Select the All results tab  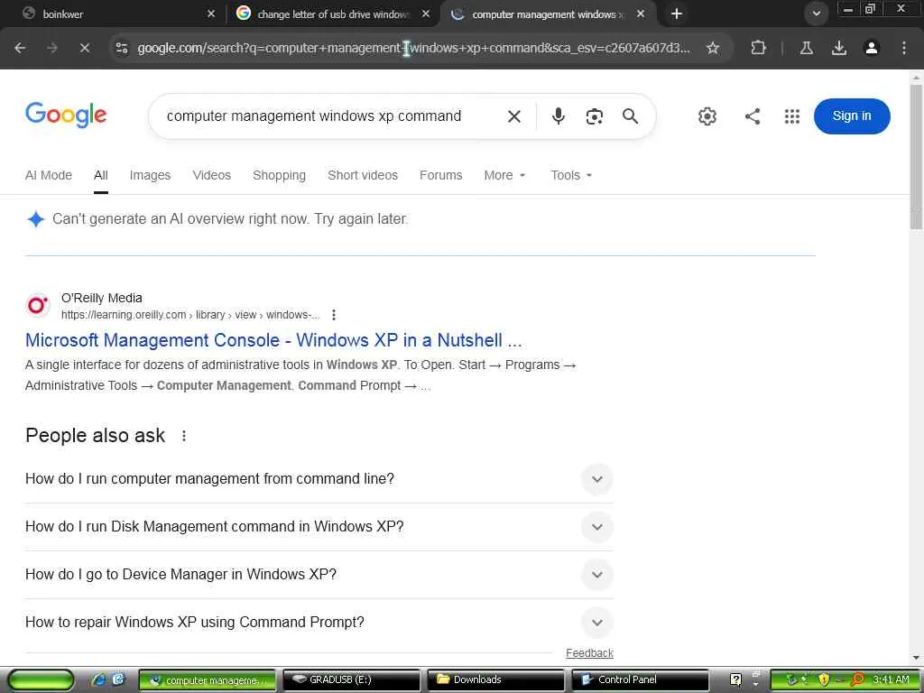tap(101, 175)
